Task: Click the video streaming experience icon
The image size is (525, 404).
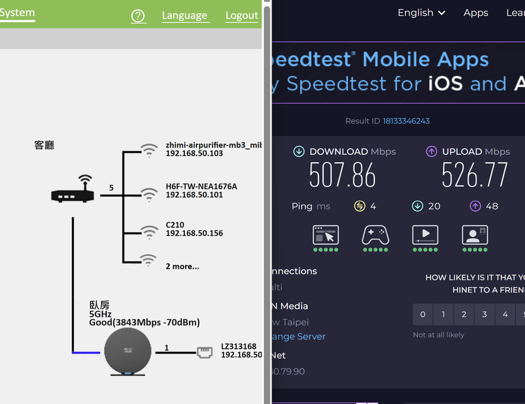Action: pyautogui.click(x=425, y=235)
